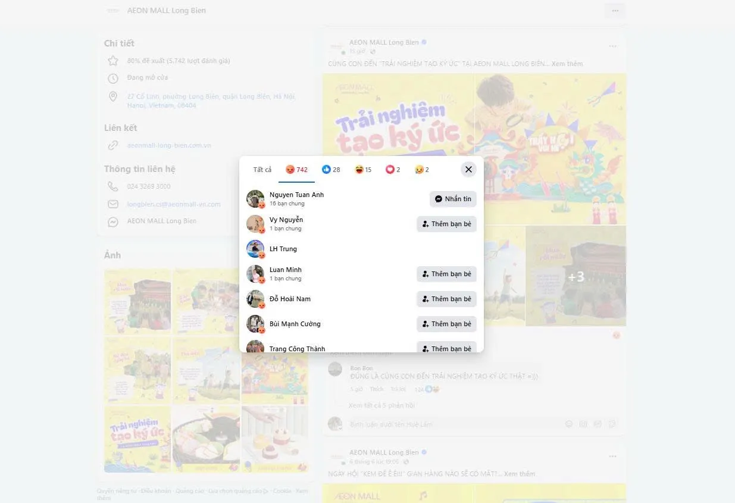Add a sticker to the comment
Viewport: 735px width, 503px height.
612,424
